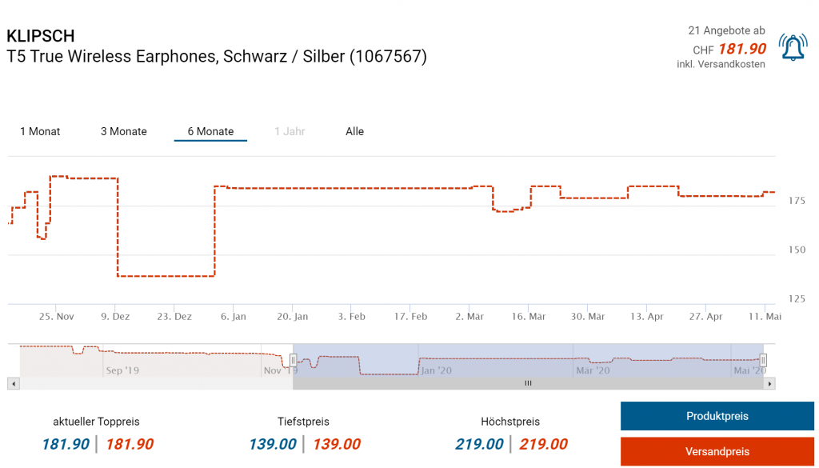The height and width of the screenshot is (468, 819).
Task: Show the Alle time range
Action: (x=354, y=131)
